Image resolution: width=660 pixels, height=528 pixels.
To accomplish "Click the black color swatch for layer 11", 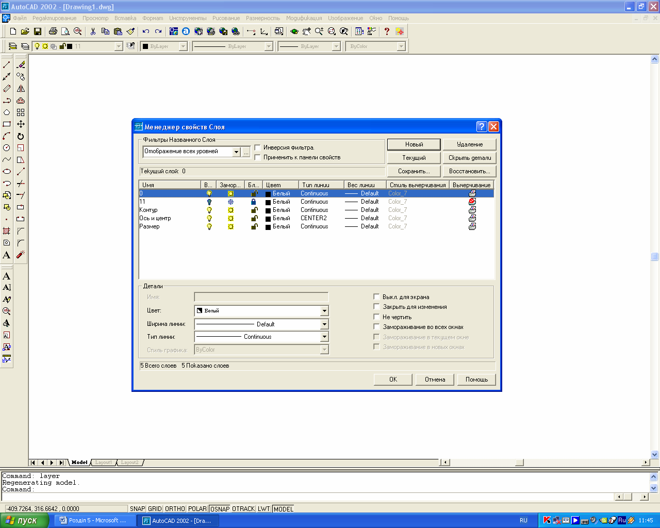I will [268, 202].
